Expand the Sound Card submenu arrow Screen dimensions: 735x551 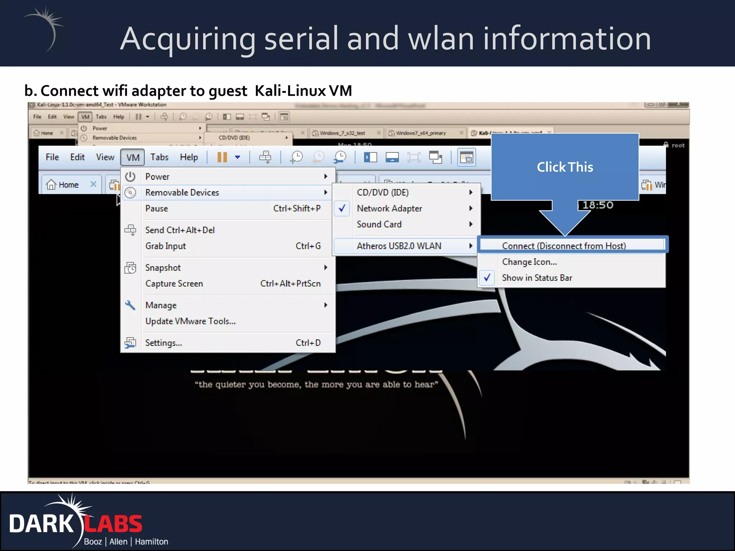(471, 225)
